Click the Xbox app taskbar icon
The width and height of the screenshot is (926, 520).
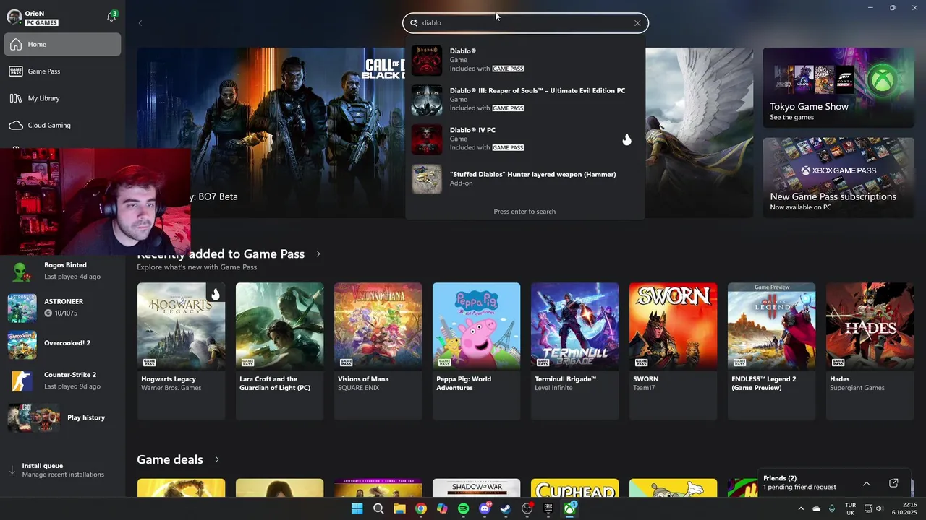point(570,508)
